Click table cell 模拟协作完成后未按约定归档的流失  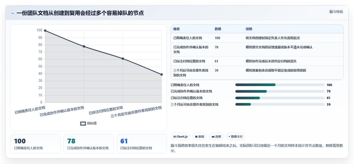(271, 61)
